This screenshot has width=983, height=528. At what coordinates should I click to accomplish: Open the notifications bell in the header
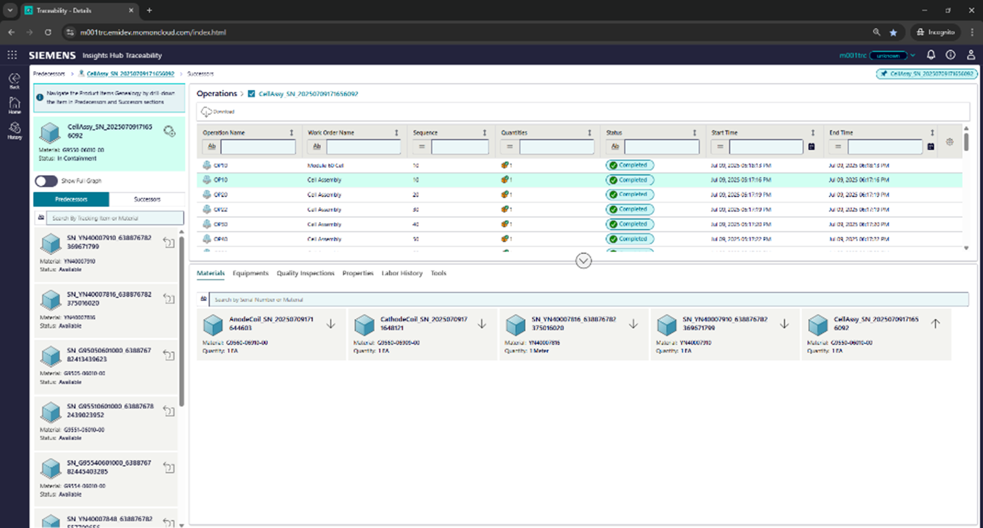click(x=931, y=55)
